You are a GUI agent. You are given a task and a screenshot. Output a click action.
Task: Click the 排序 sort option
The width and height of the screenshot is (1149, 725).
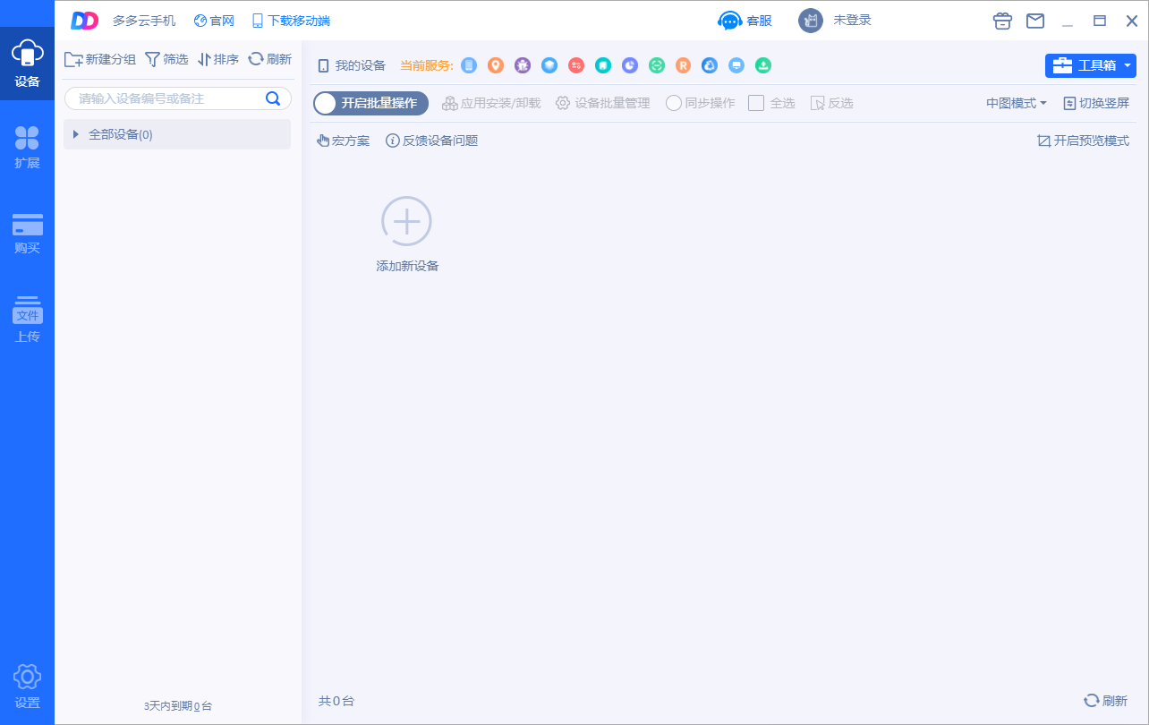pos(218,59)
